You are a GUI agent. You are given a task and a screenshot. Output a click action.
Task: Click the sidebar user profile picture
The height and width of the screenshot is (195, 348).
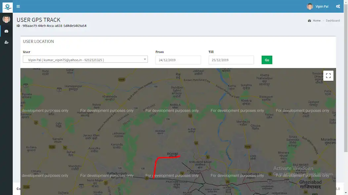pos(6,19)
